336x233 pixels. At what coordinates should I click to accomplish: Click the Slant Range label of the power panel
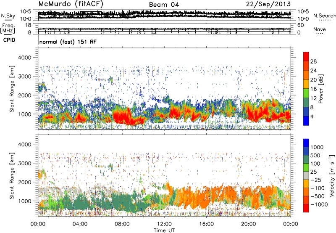coord(12,89)
